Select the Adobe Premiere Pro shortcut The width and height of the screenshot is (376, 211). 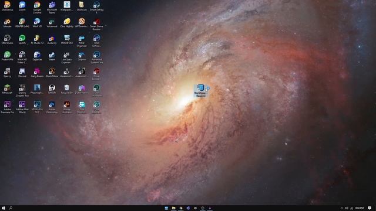pyautogui.click(x=7, y=107)
